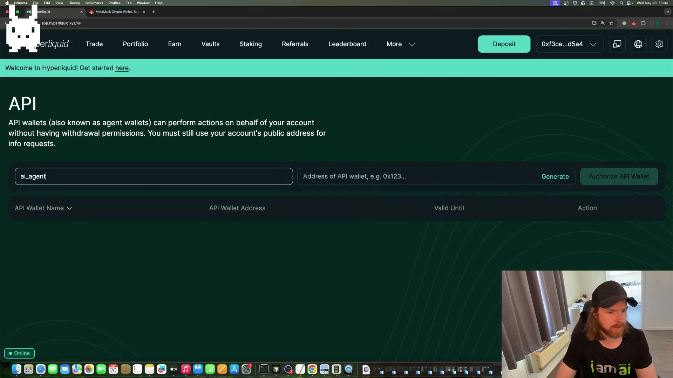Open the Numbers app in the Dock
This screenshot has height=378, width=673.
[x=210, y=369]
